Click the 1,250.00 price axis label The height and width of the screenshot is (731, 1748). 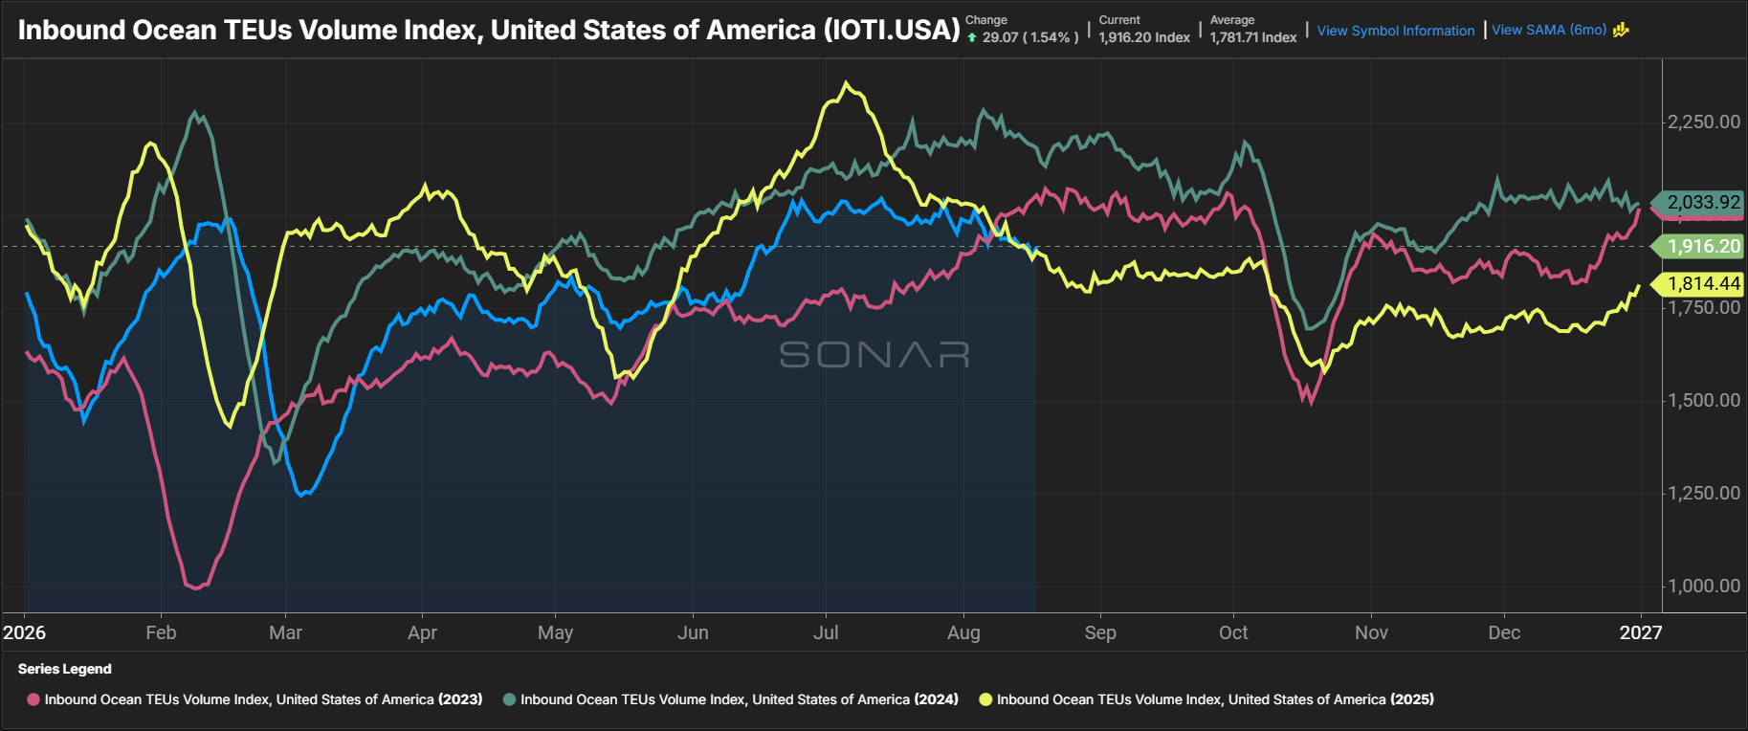pos(1704,493)
